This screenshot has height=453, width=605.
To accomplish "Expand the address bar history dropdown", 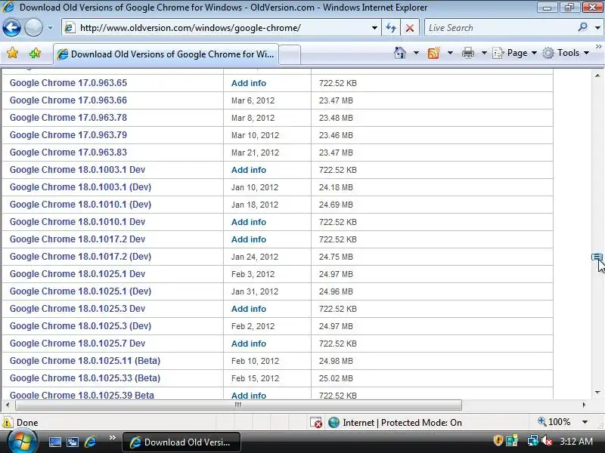I will point(374,28).
